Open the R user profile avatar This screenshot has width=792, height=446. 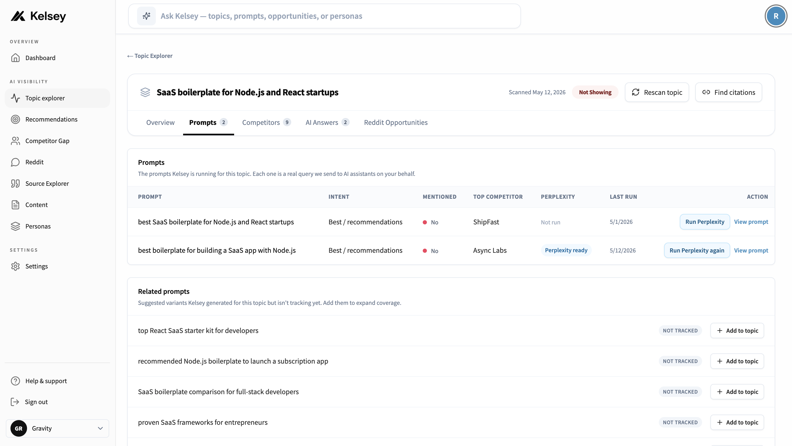(776, 16)
